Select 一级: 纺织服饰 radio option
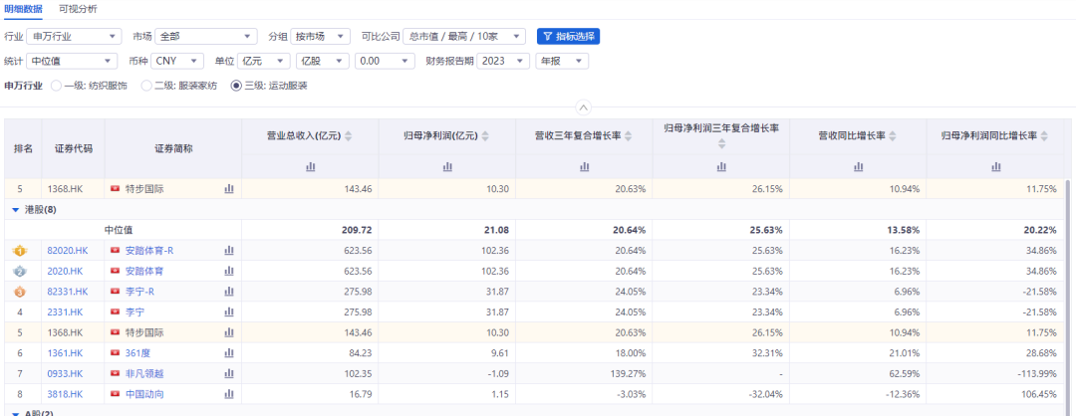 [x=58, y=87]
